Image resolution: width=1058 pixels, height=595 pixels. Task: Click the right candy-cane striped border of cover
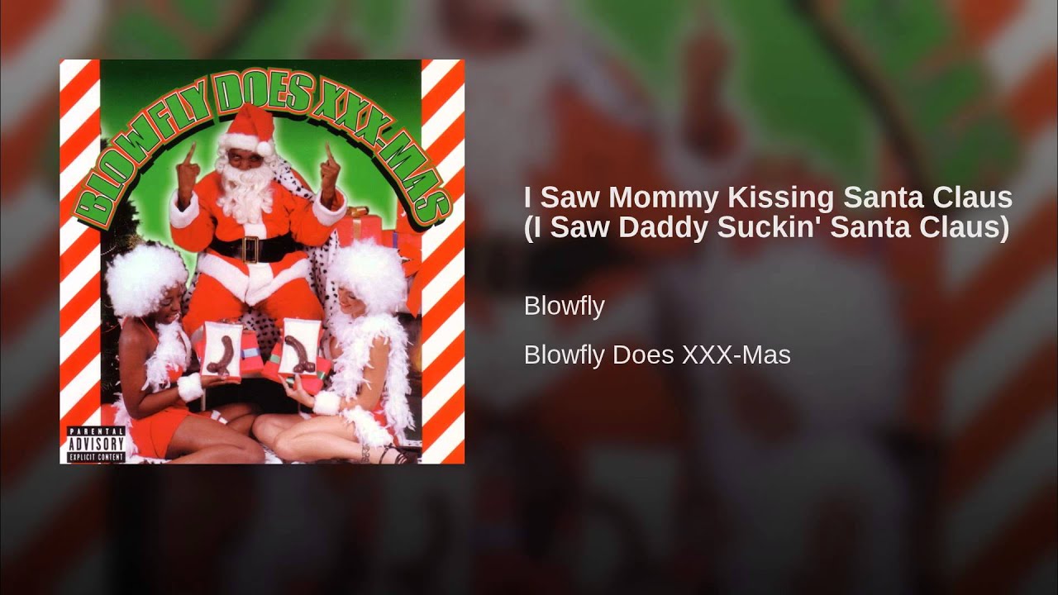point(443,261)
